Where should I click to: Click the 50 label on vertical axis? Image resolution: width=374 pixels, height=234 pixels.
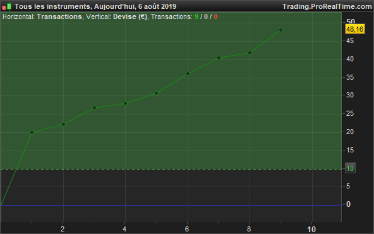click(x=351, y=22)
